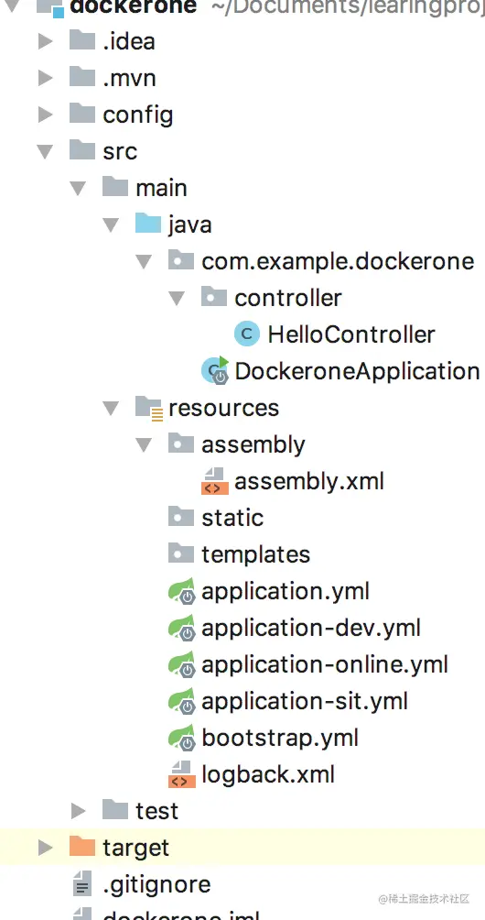
Task: Select the templates folder
Action: pos(256,553)
